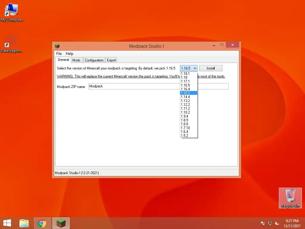
Task: Click the Modpack Studio taskbar icon
Action: click(x=61, y=223)
